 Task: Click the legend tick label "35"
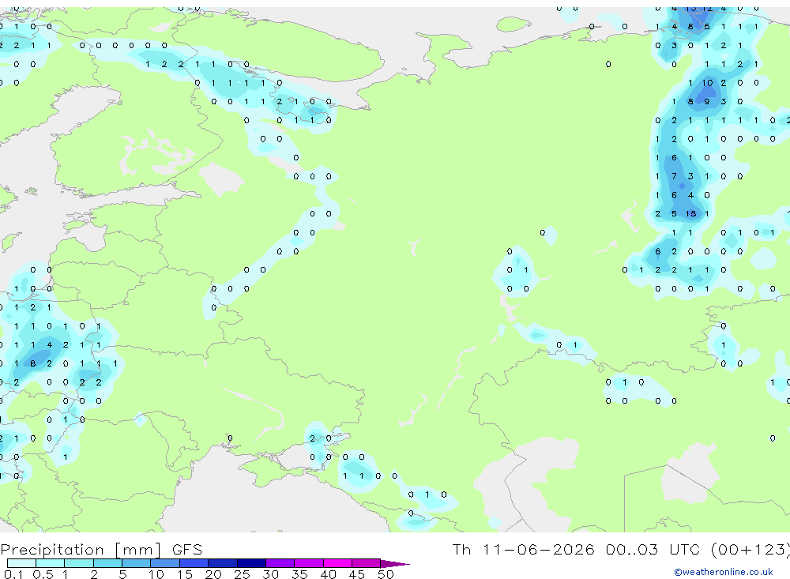point(299,574)
